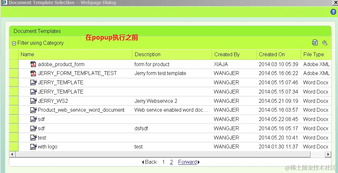This screenshot has width=338, height=173.
Task: Sort by the Created On column header
Action: (279, 54)
